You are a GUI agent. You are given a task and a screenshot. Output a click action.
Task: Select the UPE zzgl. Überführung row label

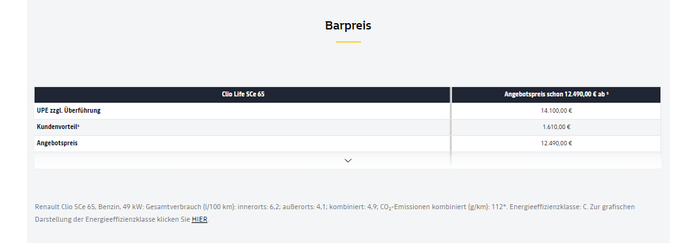pos(69,110)
